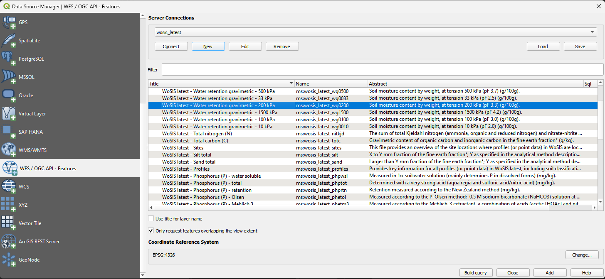605x279 pixels.
Task: Select the GPS source icon
Action: [x=9, y=22]
